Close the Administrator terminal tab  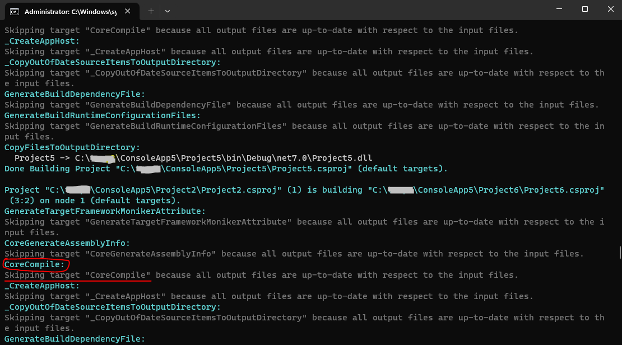126,11
